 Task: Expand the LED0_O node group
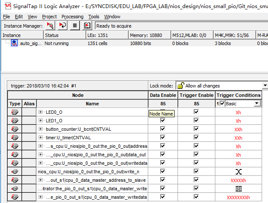point(40,112)
